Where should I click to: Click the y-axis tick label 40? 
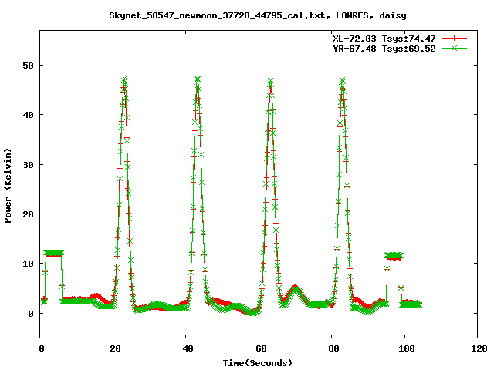[28, 115]
